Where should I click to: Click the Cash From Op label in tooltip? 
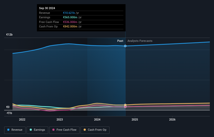(48, 27)
